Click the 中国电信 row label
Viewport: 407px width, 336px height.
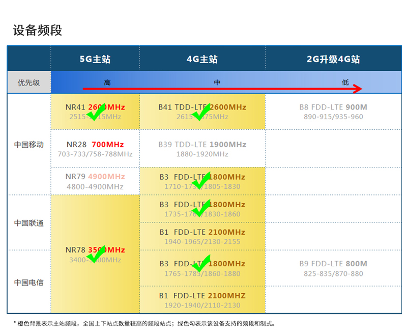[28, 282]
